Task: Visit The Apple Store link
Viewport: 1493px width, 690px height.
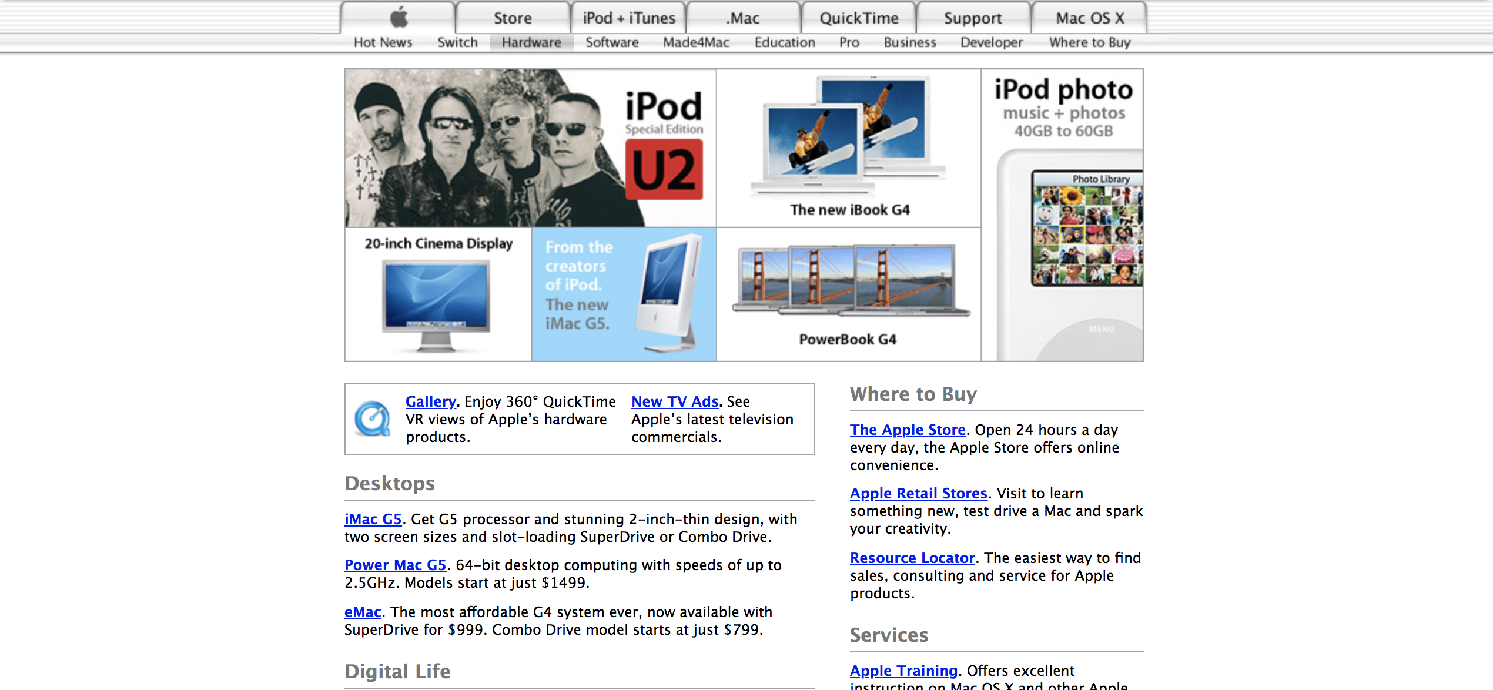Action: pos(907,430)
